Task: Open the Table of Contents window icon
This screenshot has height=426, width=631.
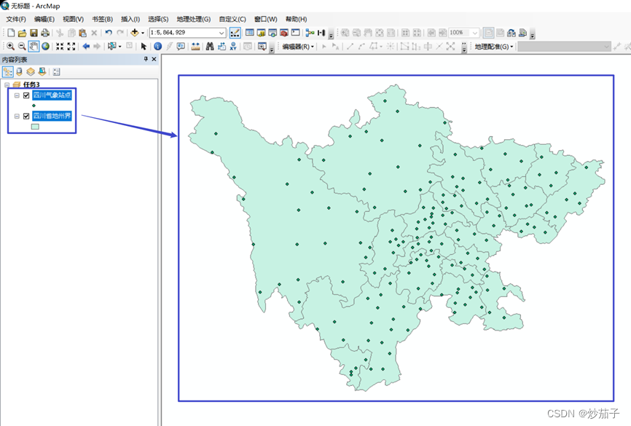Action: pyautogui.click(x=250, y=33)
